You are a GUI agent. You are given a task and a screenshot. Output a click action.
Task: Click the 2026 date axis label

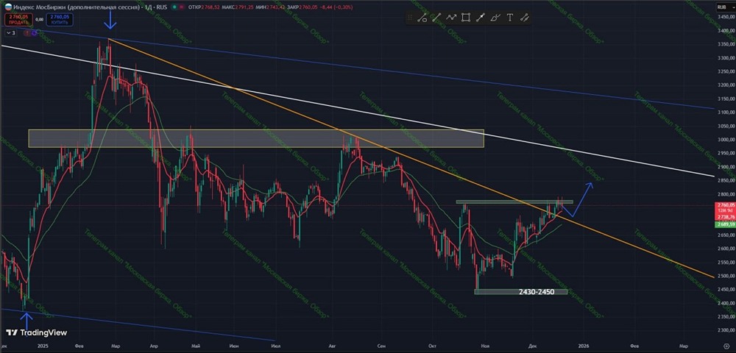(582, 346)
